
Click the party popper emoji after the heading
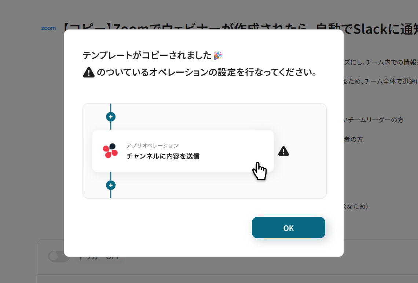(x=218, y=55)
